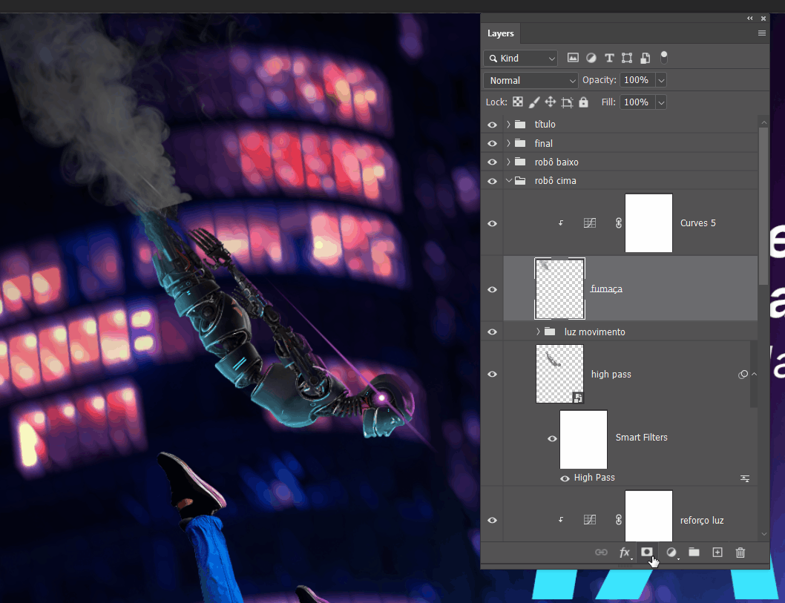
Task: Filter layers by shape layers icon
Action: (627, 58)
